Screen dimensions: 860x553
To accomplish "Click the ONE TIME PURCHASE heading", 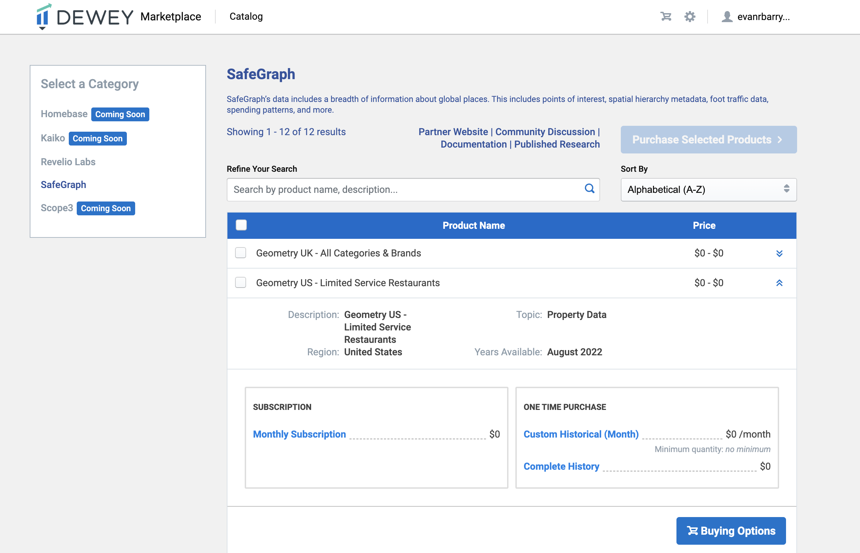I will pos(564,407).
